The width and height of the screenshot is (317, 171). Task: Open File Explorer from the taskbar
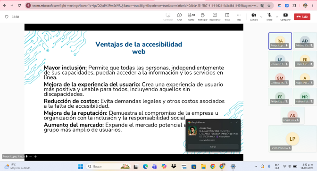pos(203,166)
